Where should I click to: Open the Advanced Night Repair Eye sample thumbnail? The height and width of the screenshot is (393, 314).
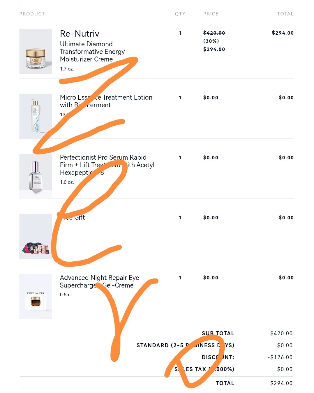(x=36, y=296)
